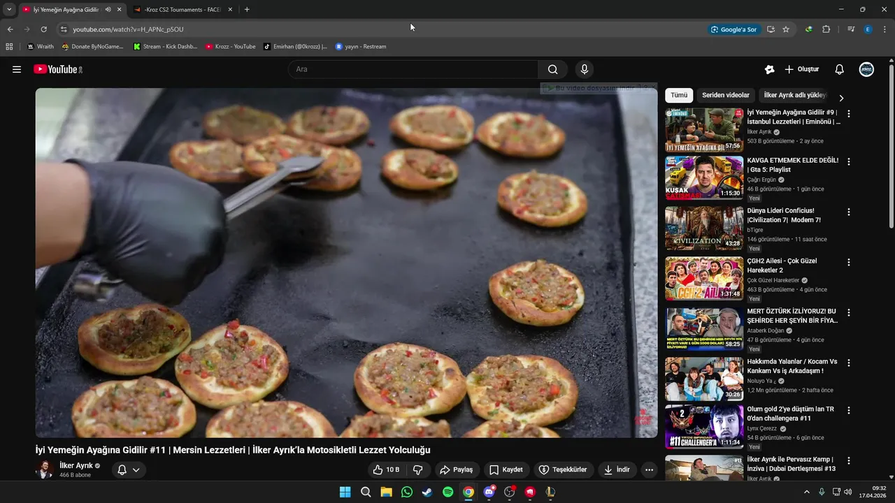895x503 pixels.
Task: Download the video with İndir
Action: pyautogui.click(x=617, y=469)
